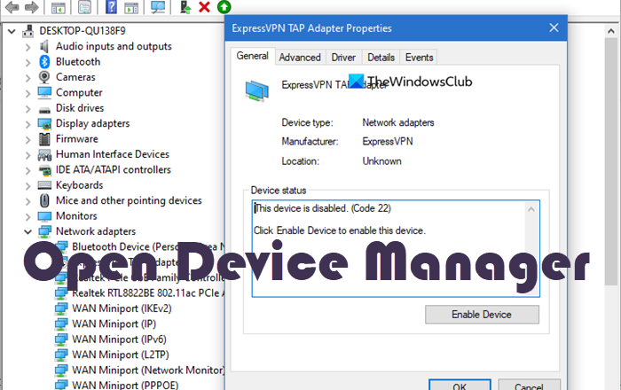Viewport: 621px width, 390px height.
Task: Expand the Keyboards node
Action: tap(28, 186)
